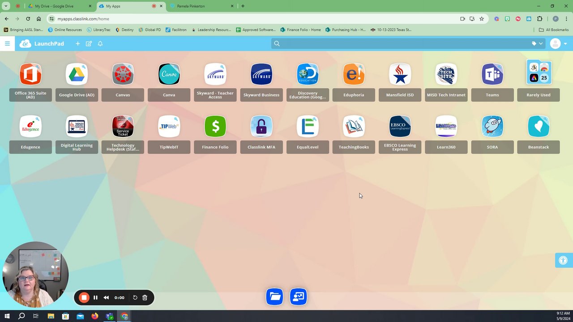Image resolution: width=573 pixels, height=322 pixels.
Task: Open the SORA app
Action: coord(492,127)
